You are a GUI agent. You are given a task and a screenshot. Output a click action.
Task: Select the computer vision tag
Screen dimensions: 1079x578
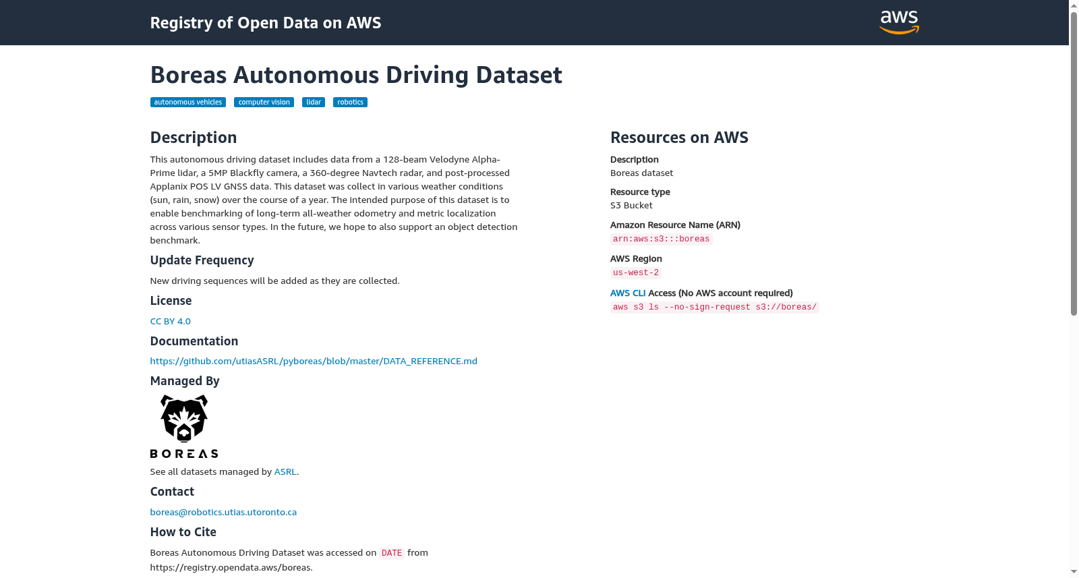[264, 103]
